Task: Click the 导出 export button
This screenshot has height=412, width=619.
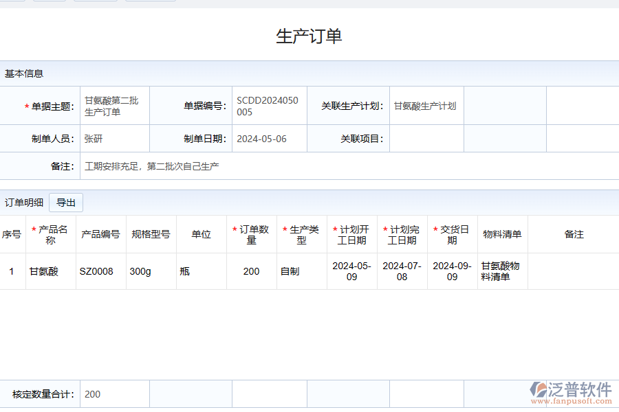Action: [66, 203]
